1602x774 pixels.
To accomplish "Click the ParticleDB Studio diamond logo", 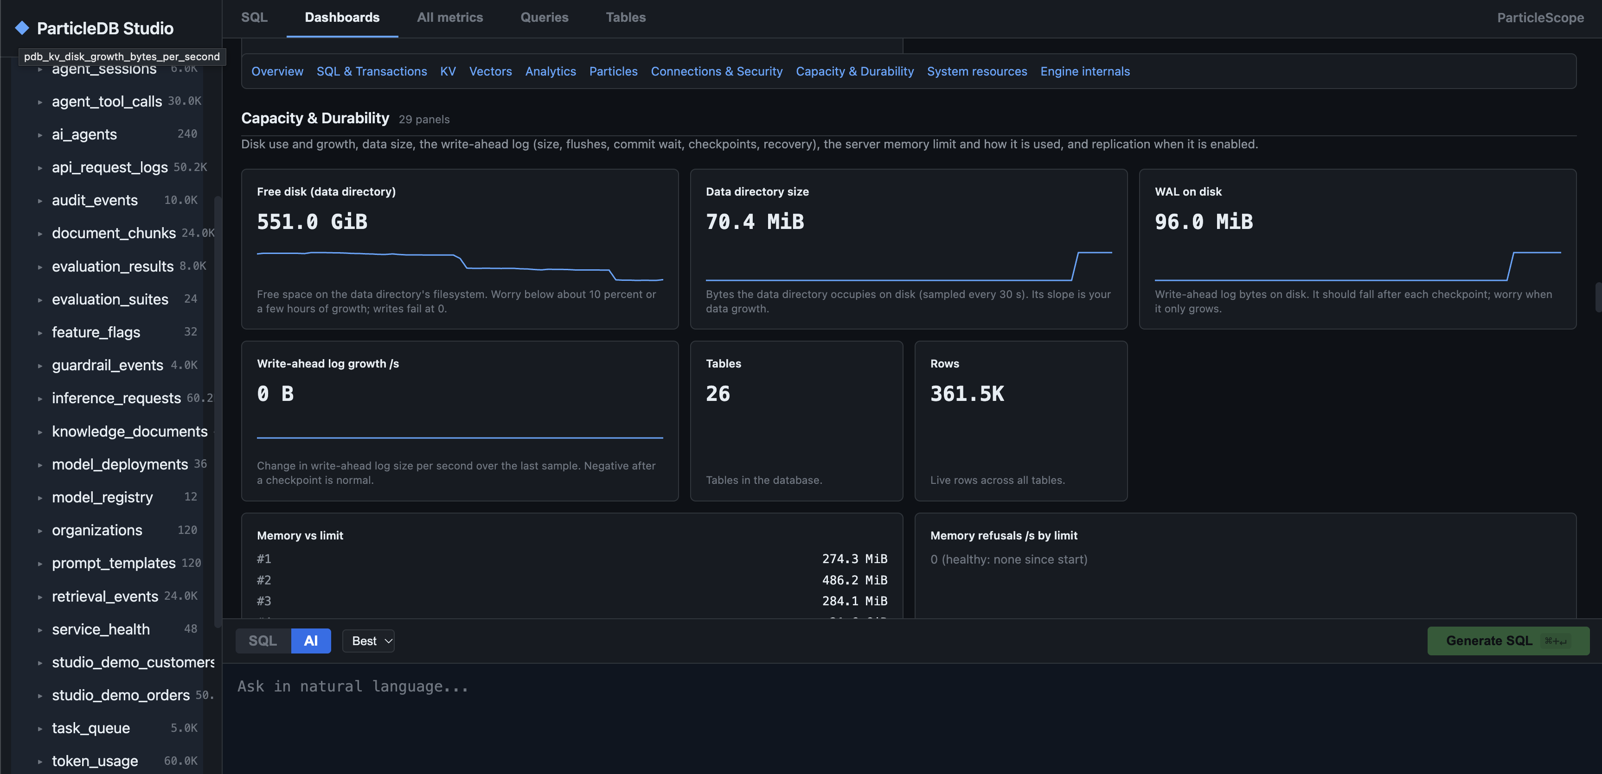I will coord(22,28).
